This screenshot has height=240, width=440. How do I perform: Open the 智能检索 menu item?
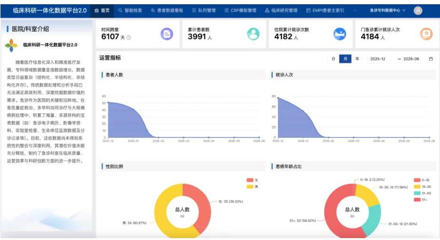pyautogui.click(x=130, y=10)
